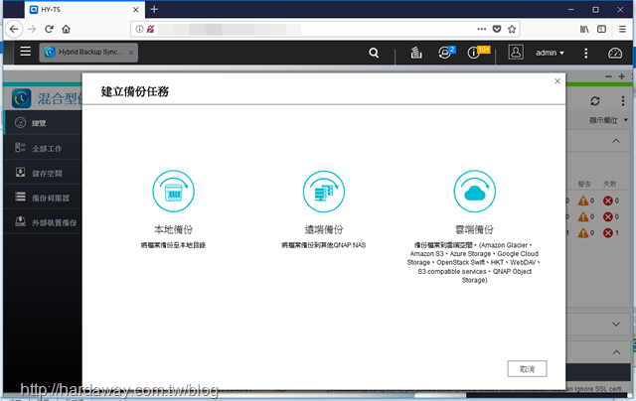The image size is (636, 401).
Task: Maximize the Hybrid Backup Sync app window
Action: (621, 76)
